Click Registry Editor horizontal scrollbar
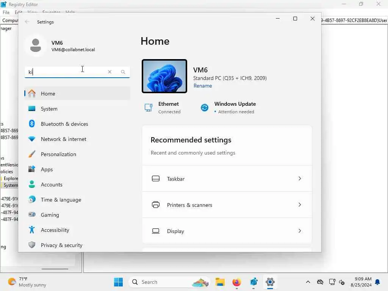This screenshot has height=291, width=388. [x=55, y=269]
